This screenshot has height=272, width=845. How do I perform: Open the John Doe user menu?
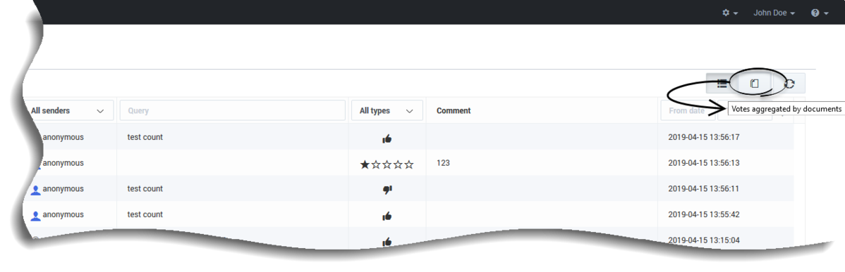pos(774,13)
